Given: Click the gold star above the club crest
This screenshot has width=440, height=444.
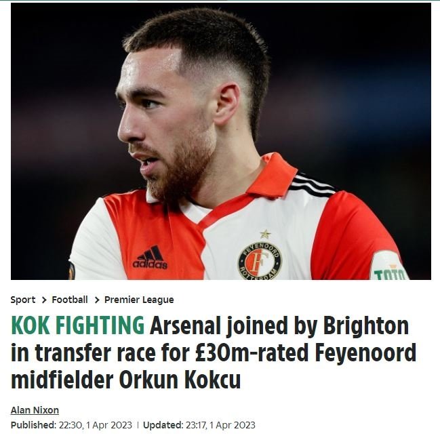Looking at the screenshot, I should click(264, 234).
